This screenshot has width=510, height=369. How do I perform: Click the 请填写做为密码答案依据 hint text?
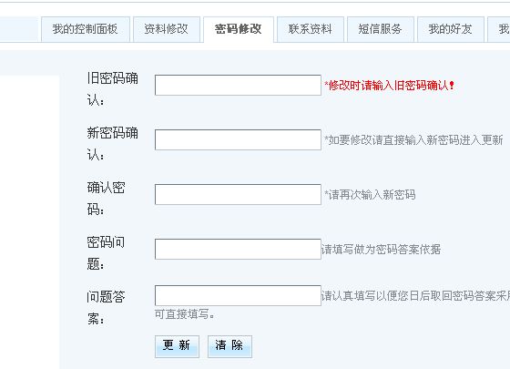(382, 250)
